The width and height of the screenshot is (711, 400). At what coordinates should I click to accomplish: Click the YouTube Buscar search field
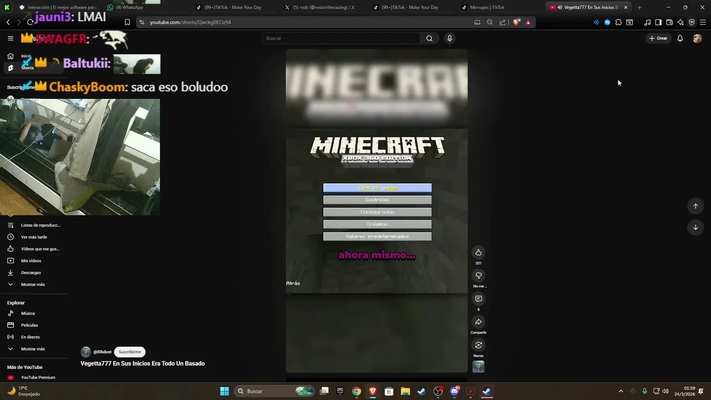[341, 38]
